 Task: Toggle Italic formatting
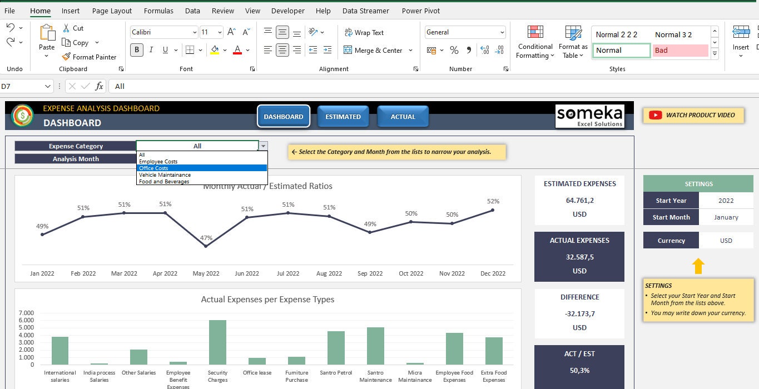pos(150,49)
